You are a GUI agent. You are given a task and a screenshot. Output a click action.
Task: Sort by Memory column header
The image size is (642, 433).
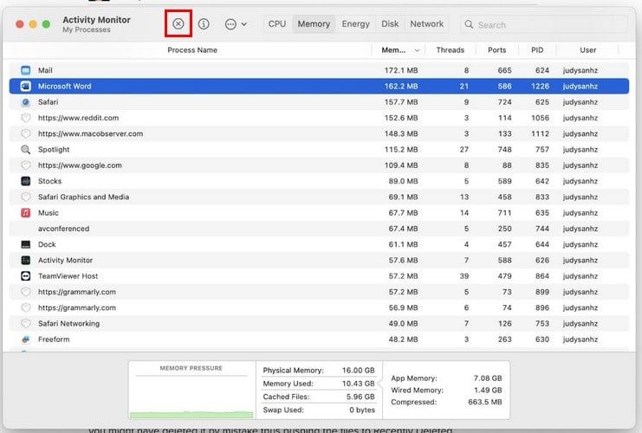point(399,50)
